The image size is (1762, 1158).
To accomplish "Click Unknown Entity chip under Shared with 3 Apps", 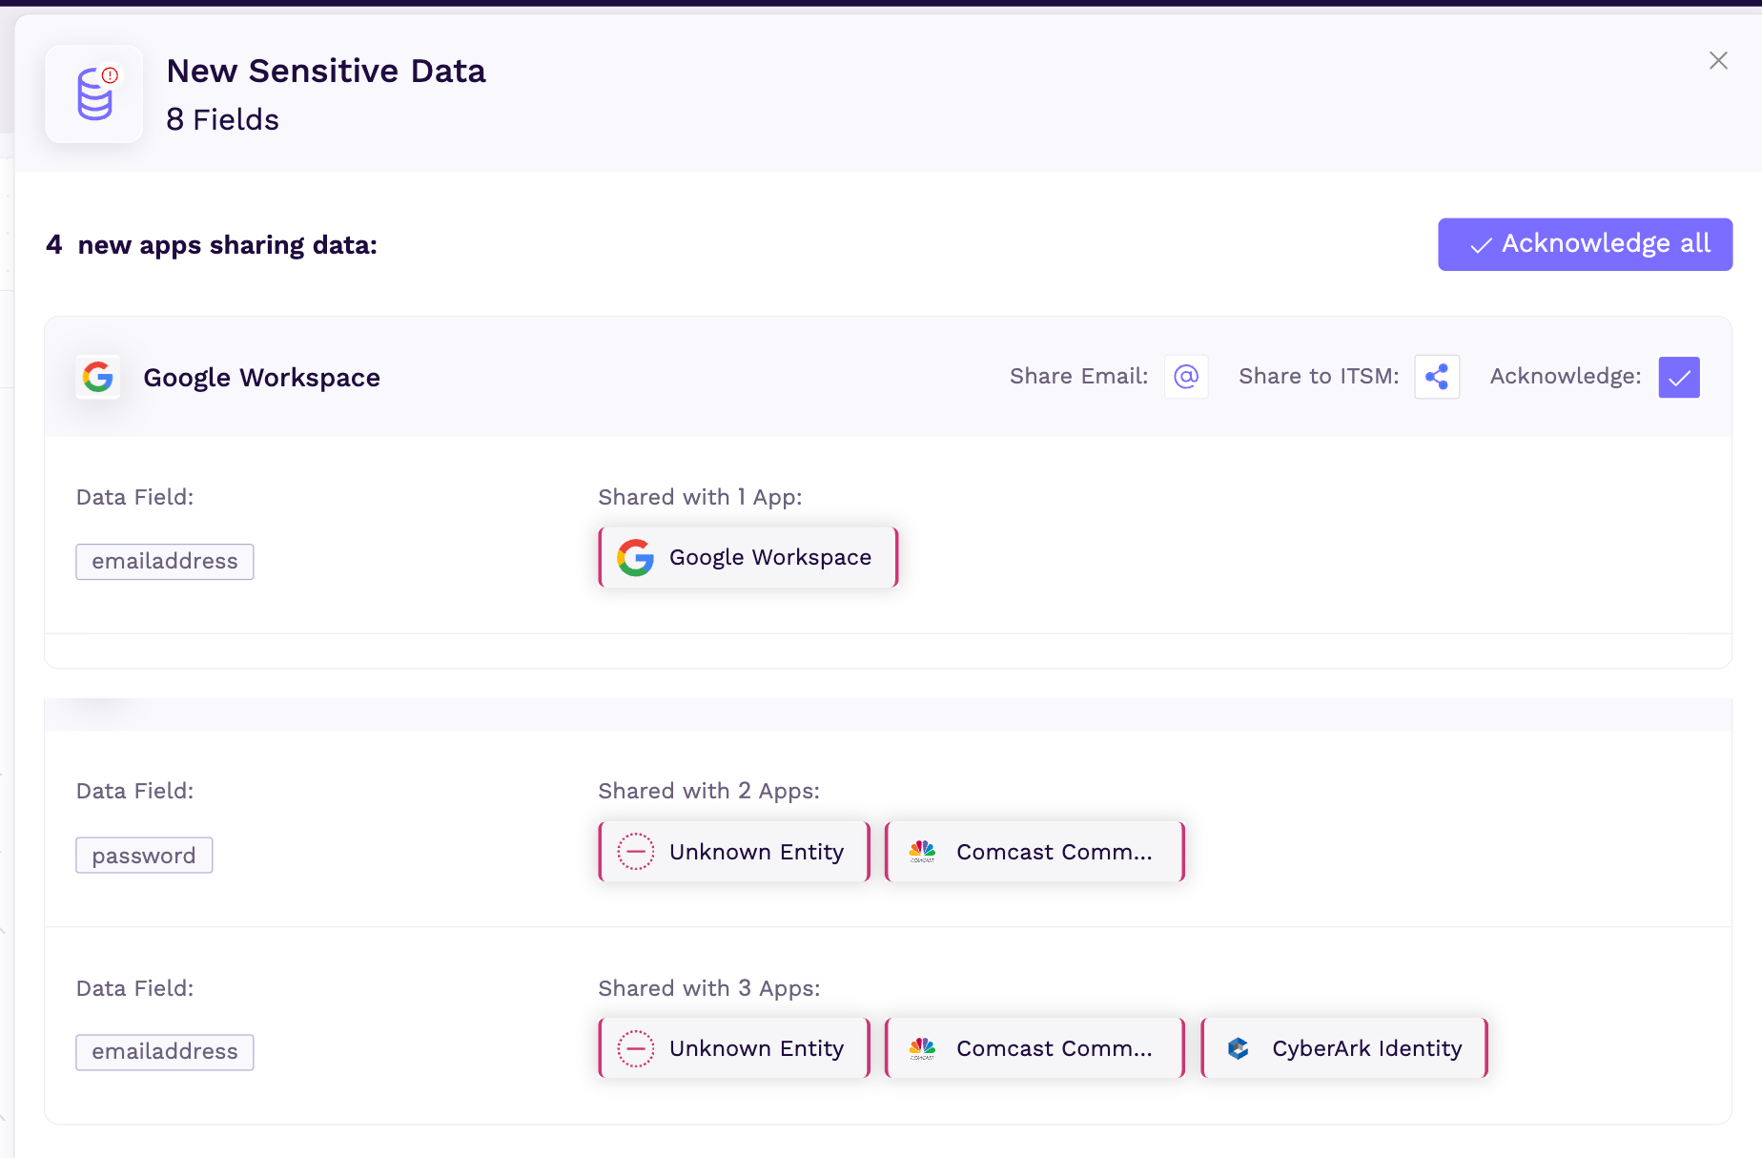I will [x=734, y=1048].
